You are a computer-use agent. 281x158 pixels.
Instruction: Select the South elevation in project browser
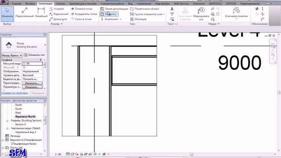tap(18, 109)
